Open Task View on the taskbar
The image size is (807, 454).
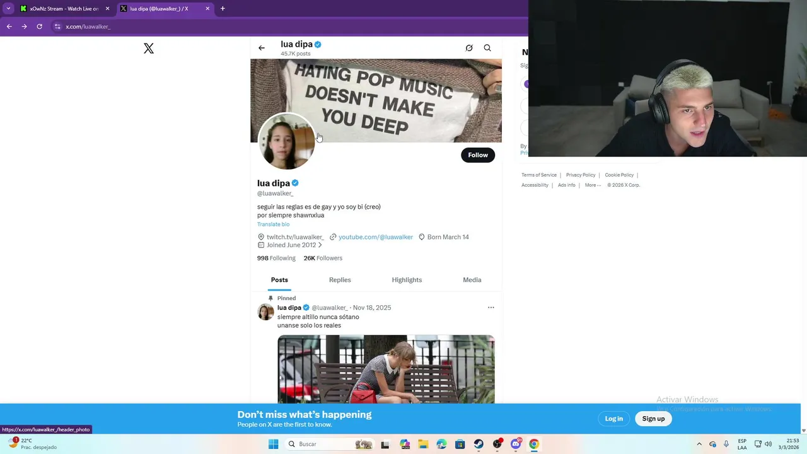click(x=385, y=444)
